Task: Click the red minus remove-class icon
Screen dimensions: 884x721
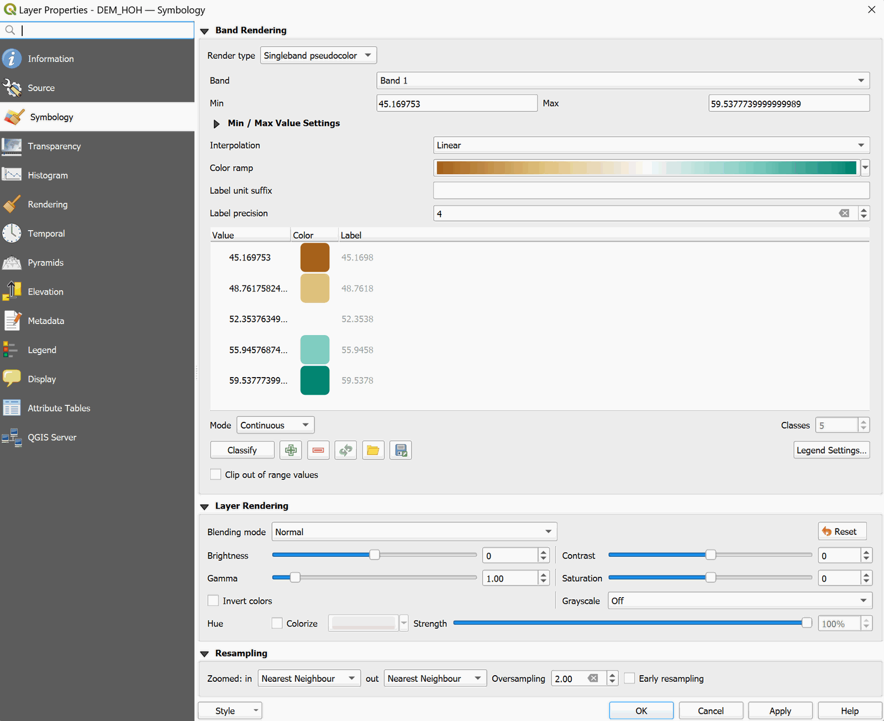Action: point(318,451)
